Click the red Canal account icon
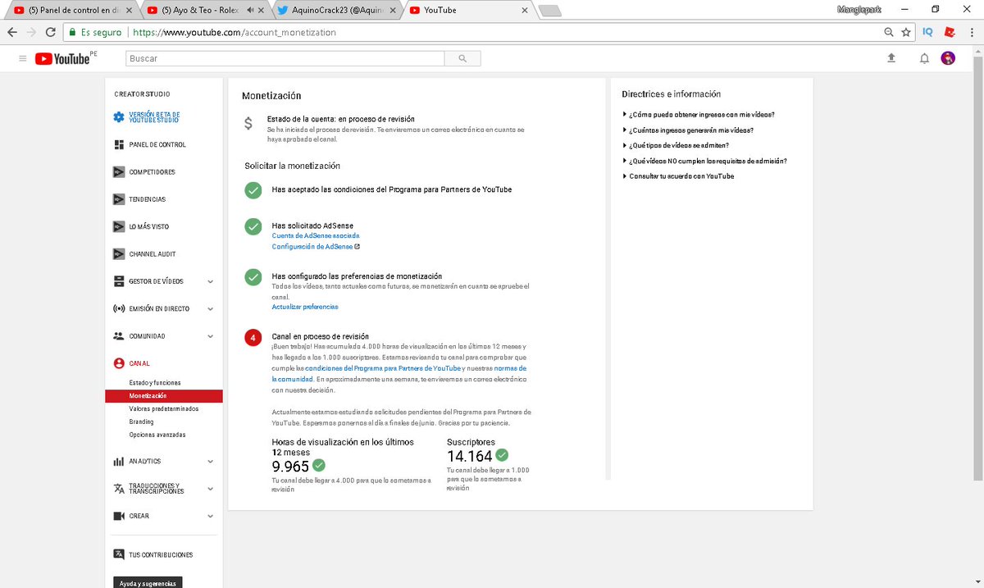 [x=119, y=363]
